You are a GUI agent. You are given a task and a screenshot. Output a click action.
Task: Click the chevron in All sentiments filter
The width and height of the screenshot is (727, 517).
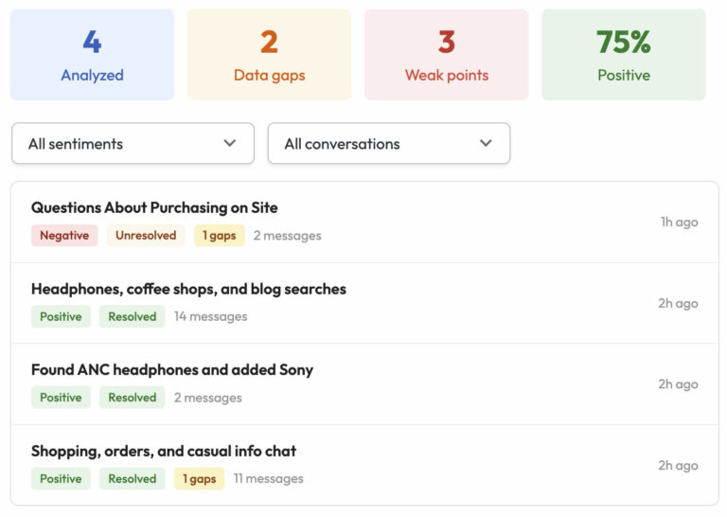229,144
